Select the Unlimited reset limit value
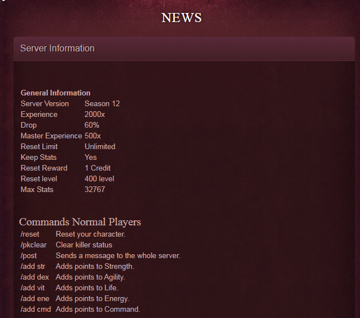The height and width of the screenshot is (318, 360). [100, 146]
